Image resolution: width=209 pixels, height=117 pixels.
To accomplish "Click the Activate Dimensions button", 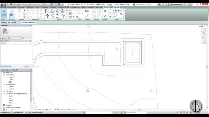I will pos(28,22).
